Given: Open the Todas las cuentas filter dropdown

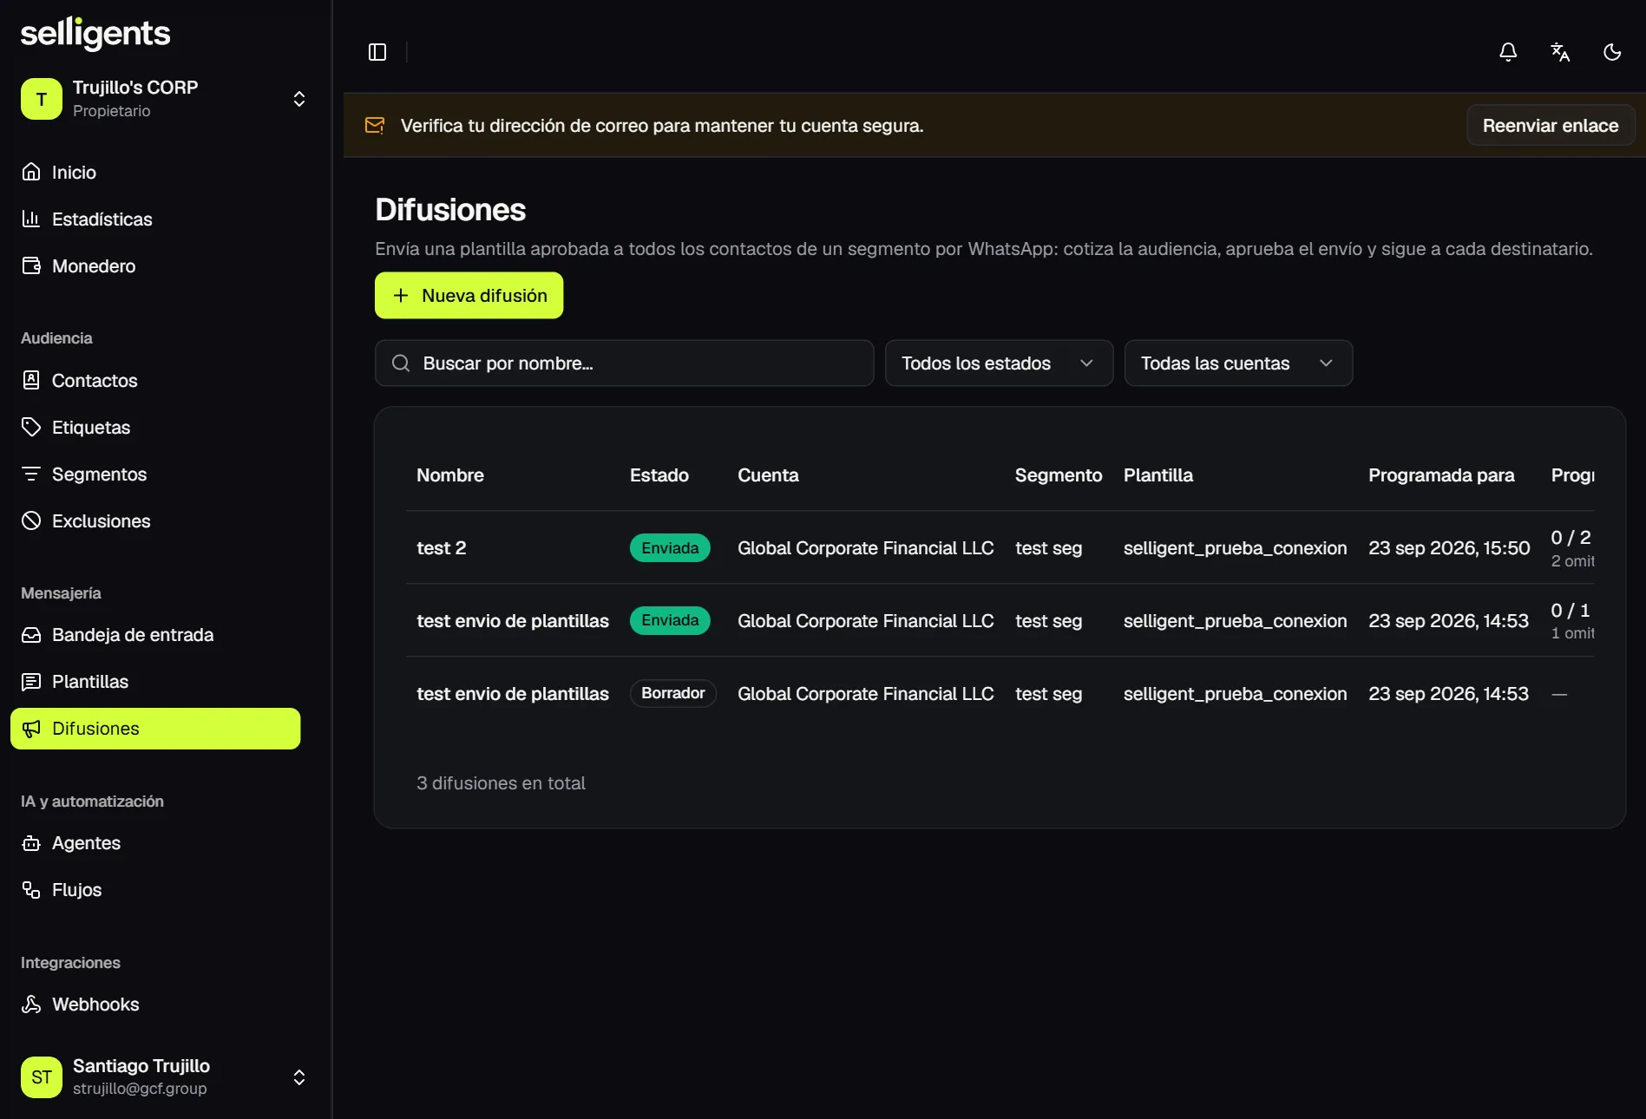Looking at the screenshot, I should 1238,363.
